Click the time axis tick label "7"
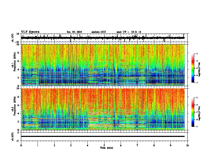This screenshot has height=163, width=211. 137,145
